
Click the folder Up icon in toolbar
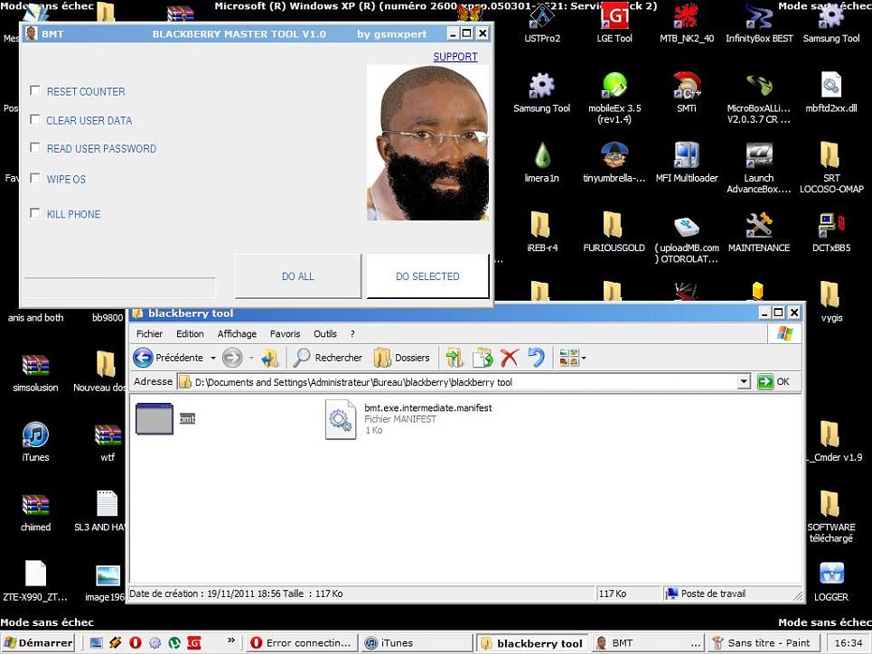pyautogui.click(x=270, y=358)
